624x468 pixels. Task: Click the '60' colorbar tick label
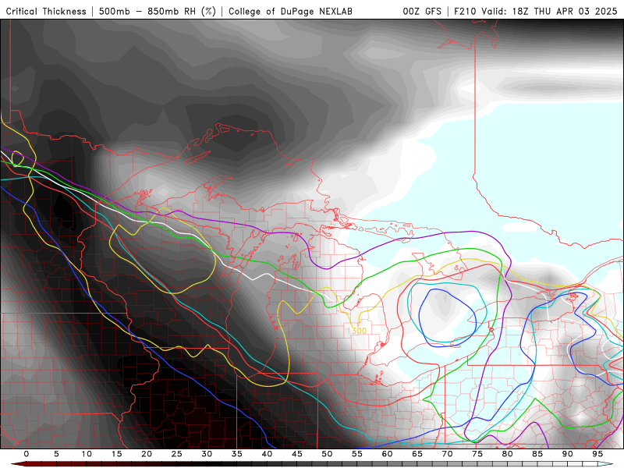387,454
